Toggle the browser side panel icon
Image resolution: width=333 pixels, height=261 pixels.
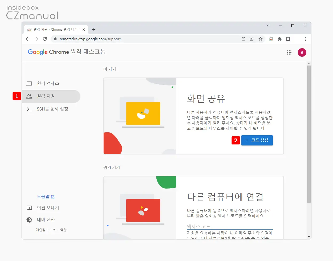288,39
